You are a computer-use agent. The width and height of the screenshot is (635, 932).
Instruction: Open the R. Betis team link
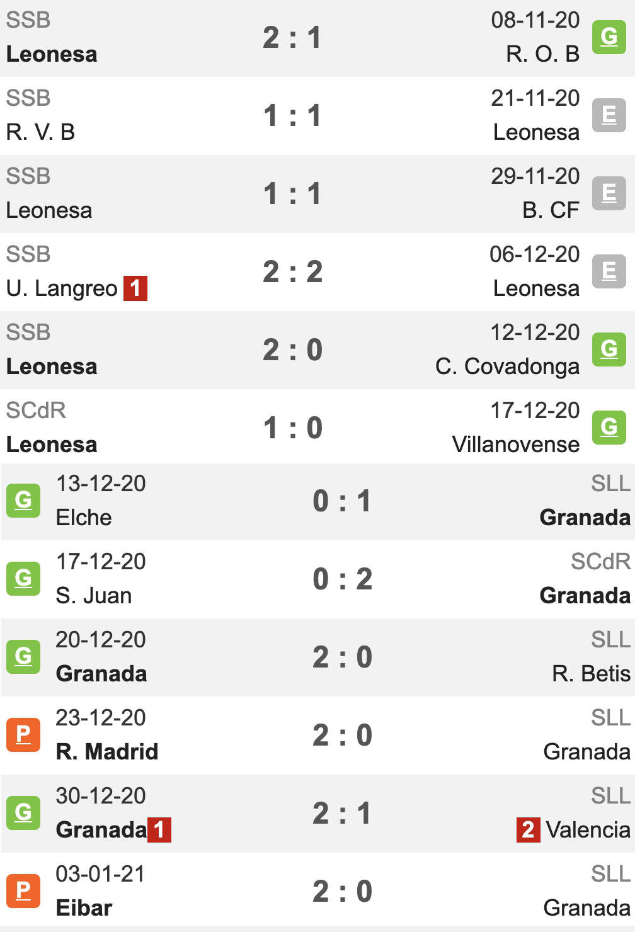[x=591, y=673]
